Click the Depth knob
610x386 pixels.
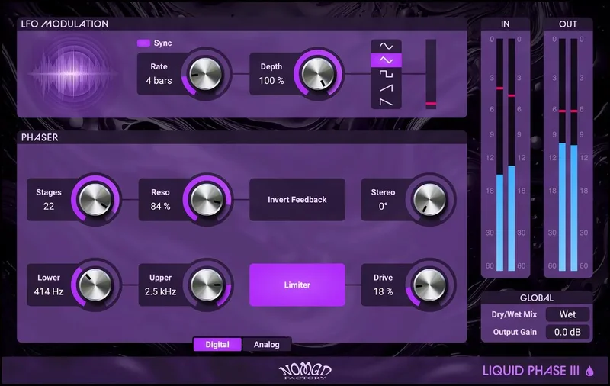click(318, 74)
